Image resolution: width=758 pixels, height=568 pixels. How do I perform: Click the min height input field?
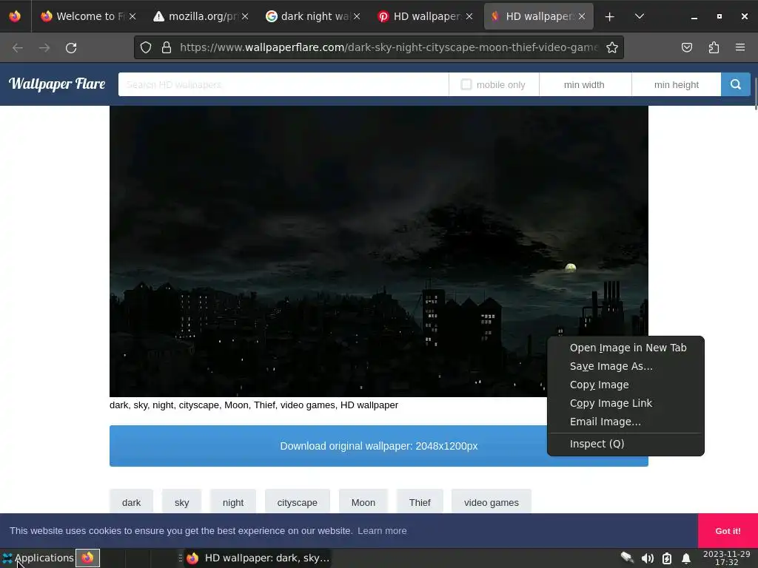(x=677, y=84)
